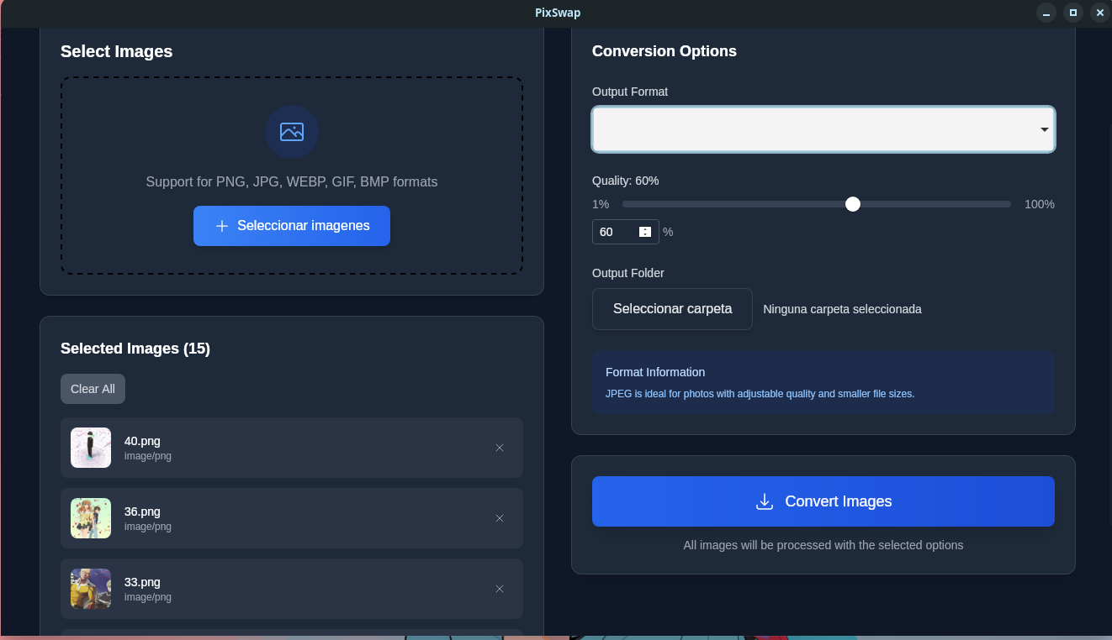Open the 40.png thumbnail
Screen dimensions: 1112x640
[x=91, y=448]
